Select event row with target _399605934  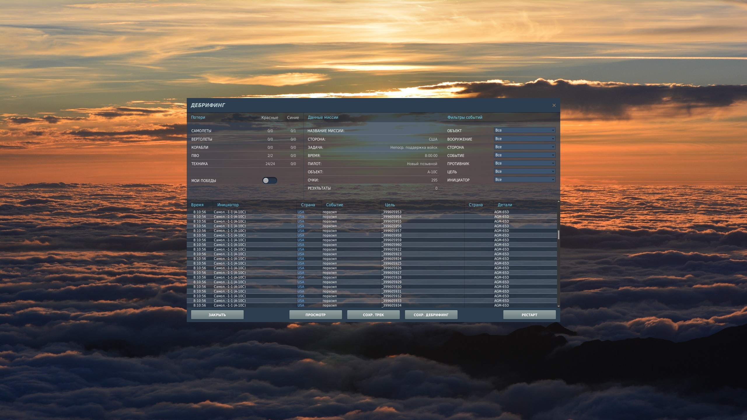pyautogui.click(x=372, y=305)
